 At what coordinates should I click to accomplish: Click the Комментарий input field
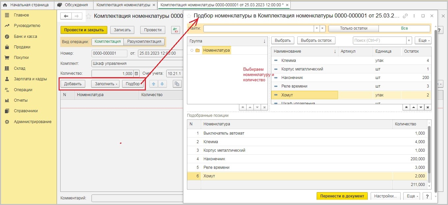[137, 198]
